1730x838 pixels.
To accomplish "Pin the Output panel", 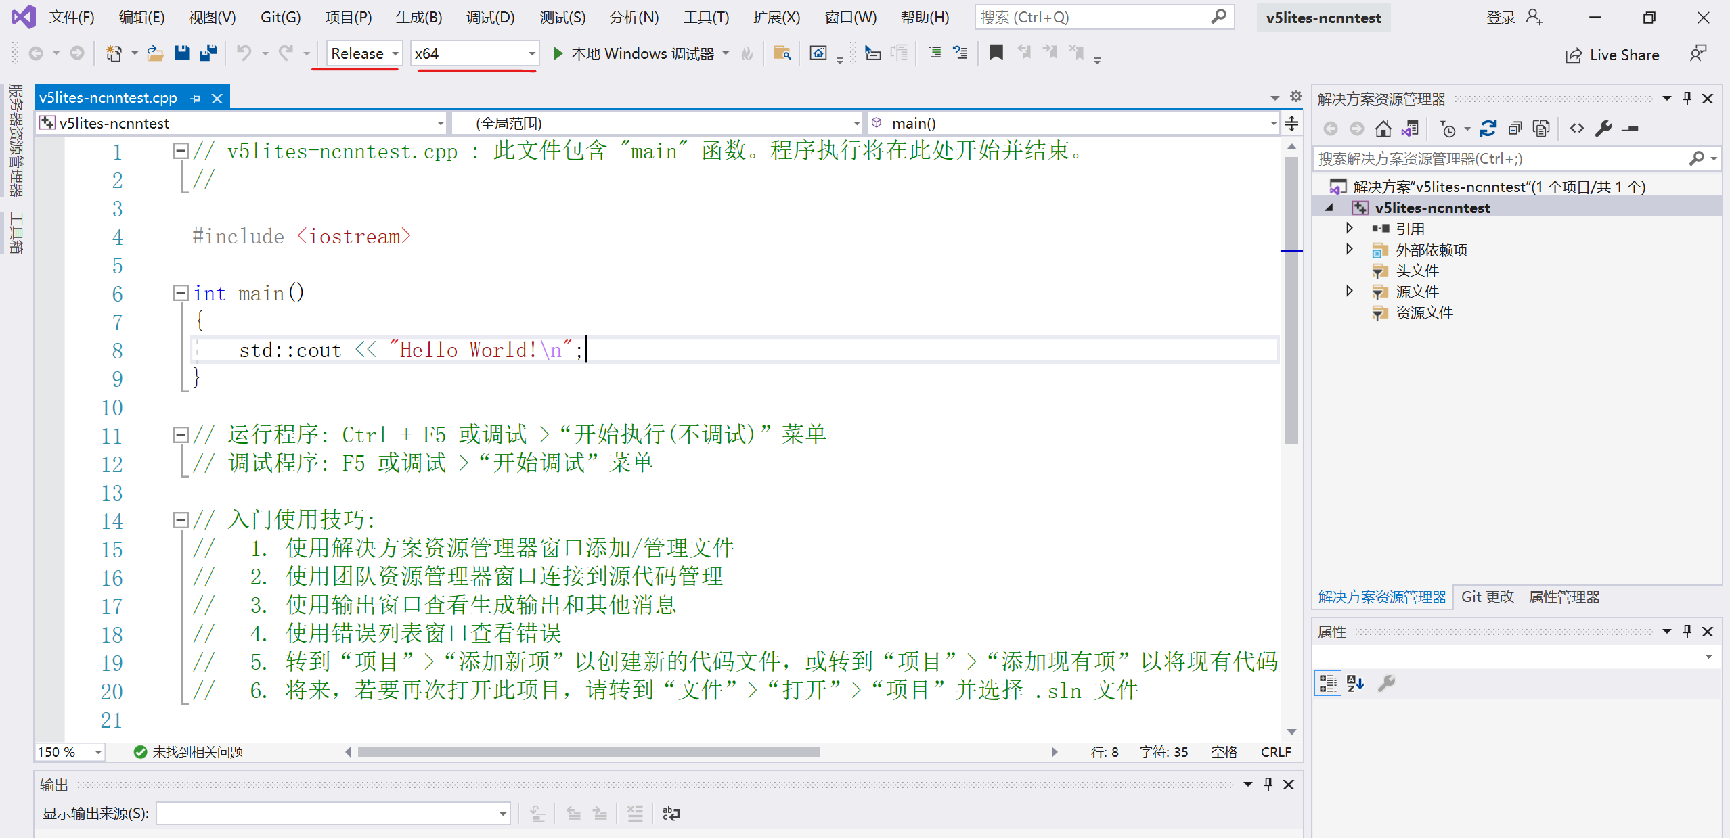I will tap(1268, 785).
